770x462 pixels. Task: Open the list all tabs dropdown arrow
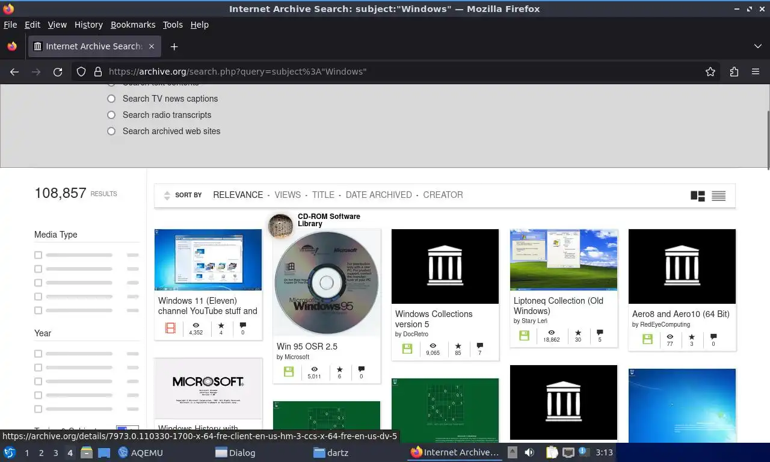757,46
